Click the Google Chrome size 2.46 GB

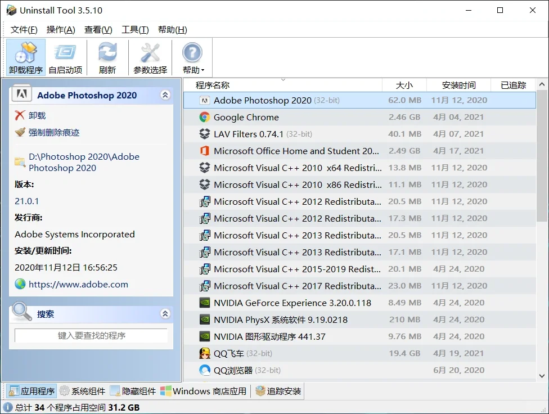coord(404,118)
